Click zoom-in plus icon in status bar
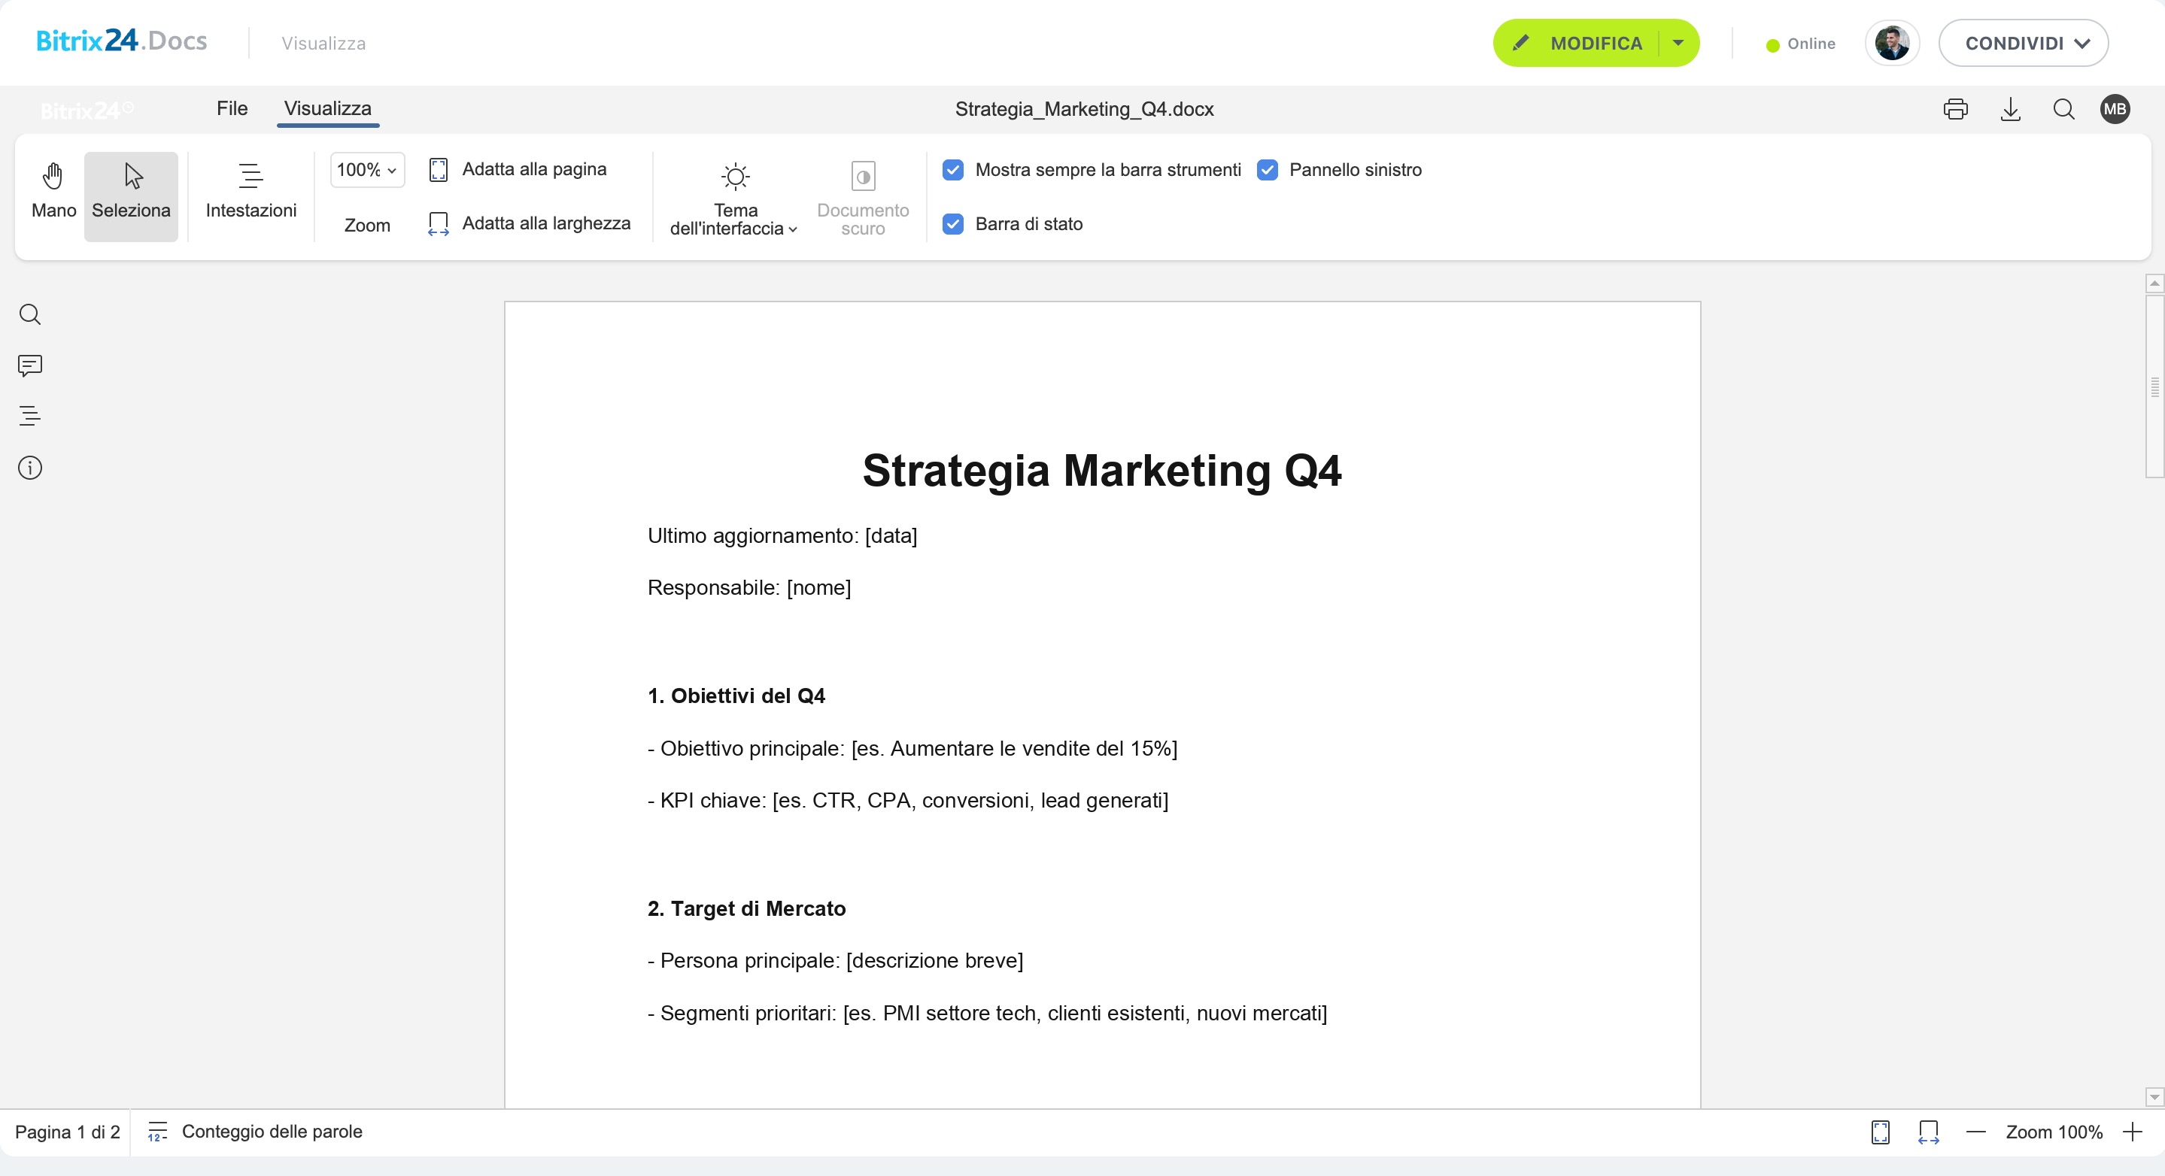 pyautogui.click(x=2132, y=1132)
